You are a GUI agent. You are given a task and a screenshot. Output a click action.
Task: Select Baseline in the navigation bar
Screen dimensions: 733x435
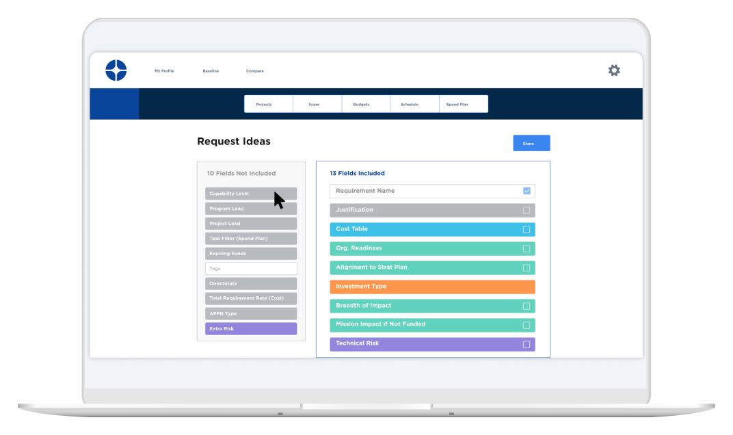[x=211, y=70]
